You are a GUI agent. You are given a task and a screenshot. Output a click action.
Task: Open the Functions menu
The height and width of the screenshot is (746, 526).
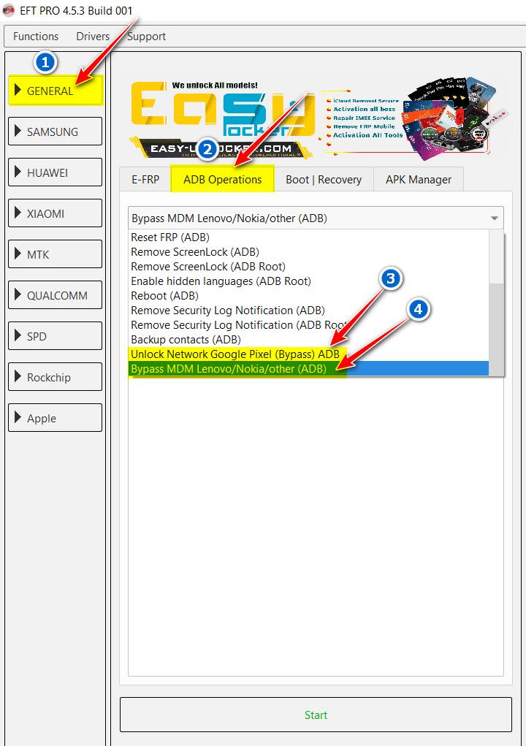pyautogui.click(x=36, y=36)
